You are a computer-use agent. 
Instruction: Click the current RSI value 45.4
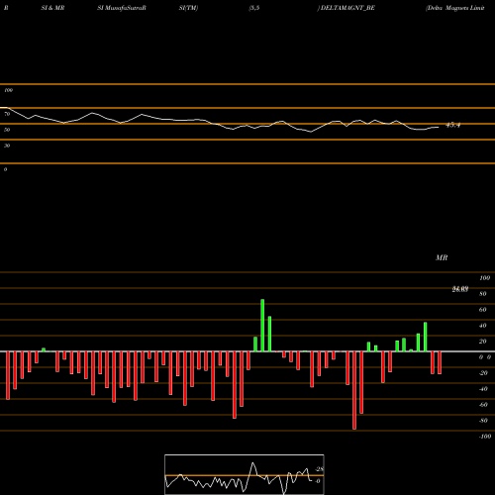(x=452, y=125)
